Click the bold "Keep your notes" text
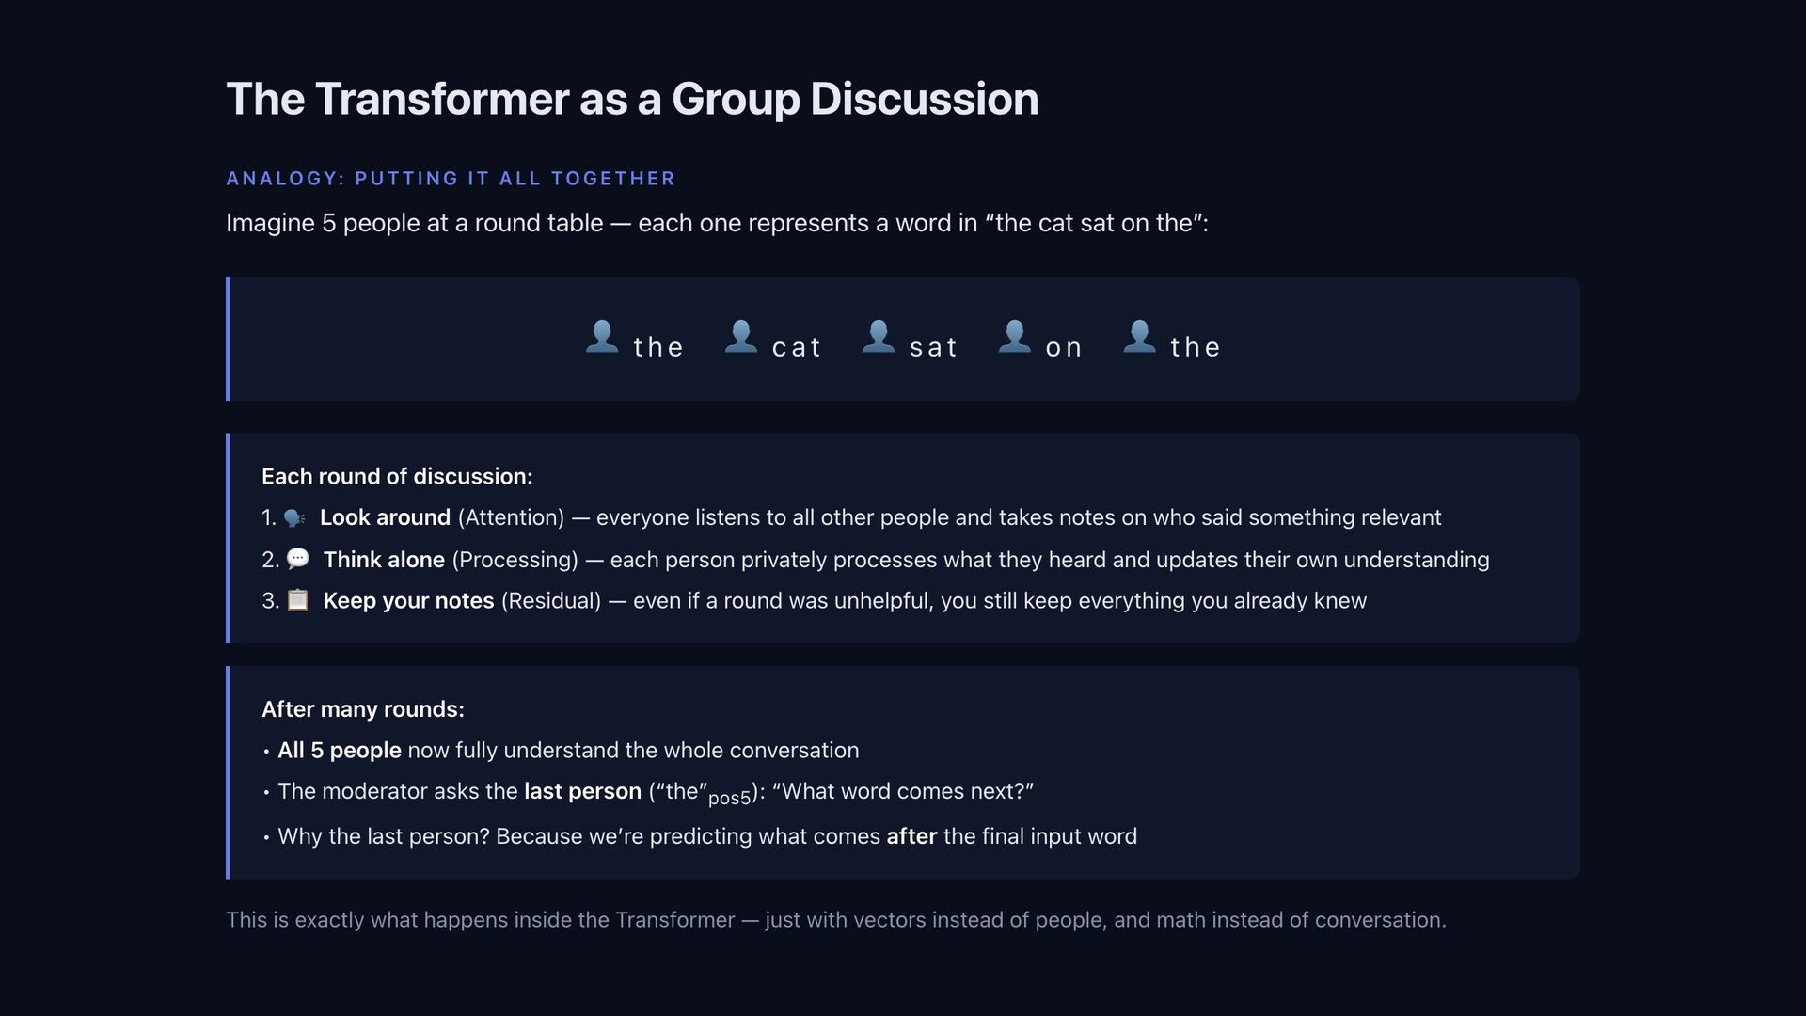This screenshot has height=1016, width=1806. pyautogui.click(x=408, y=601)
